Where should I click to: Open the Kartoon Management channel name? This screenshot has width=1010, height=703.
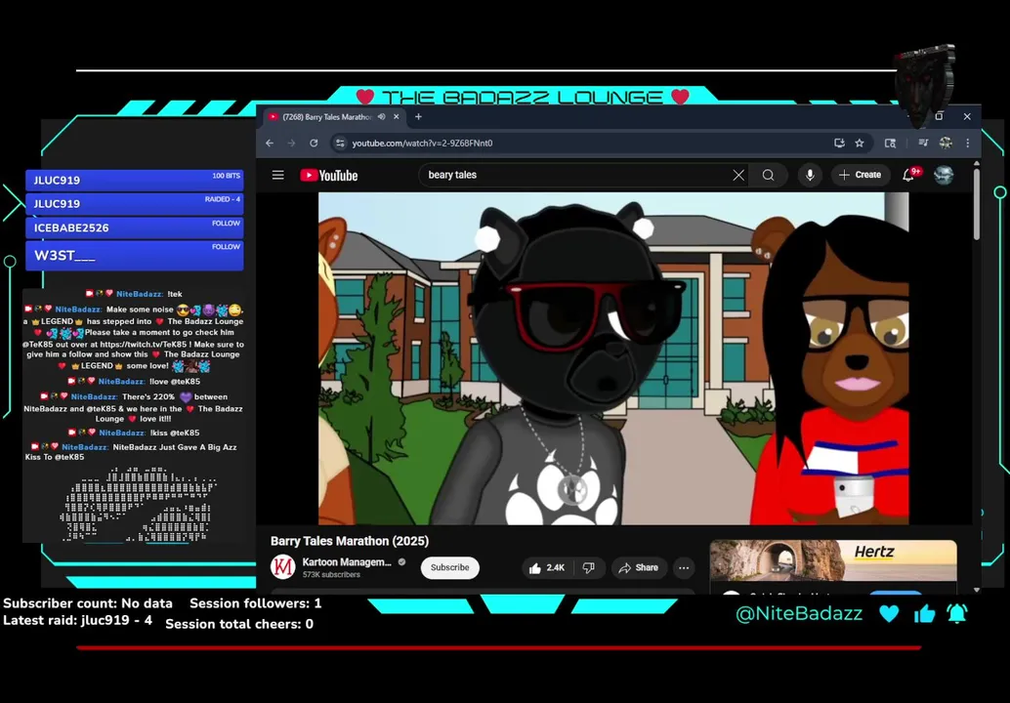tap(347, 562)
